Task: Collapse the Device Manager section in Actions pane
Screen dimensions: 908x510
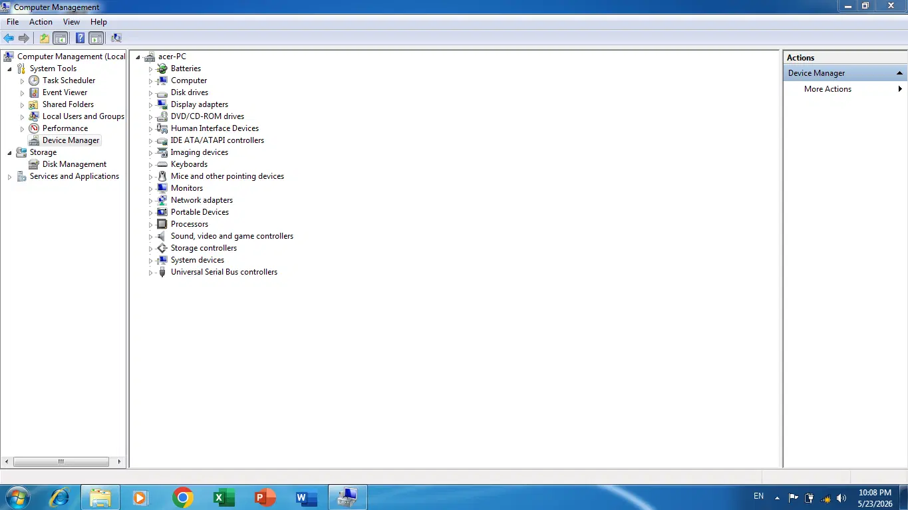Action: click(x=899, y=73)
